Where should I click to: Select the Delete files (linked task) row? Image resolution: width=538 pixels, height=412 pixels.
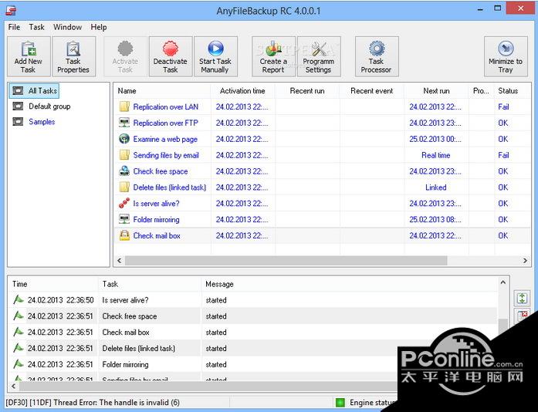[x=170, y=187]
